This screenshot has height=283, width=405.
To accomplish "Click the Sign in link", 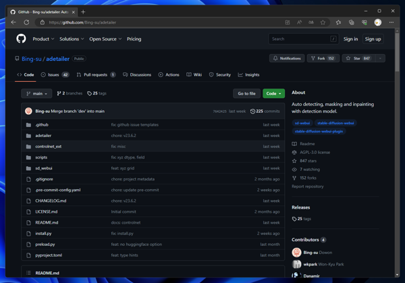I will (350, 39).
